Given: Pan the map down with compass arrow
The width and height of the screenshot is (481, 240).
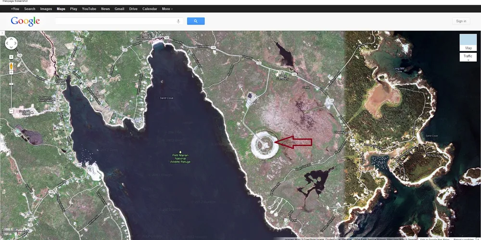Looking at the screenshot, I should click(x=12, y=47).
